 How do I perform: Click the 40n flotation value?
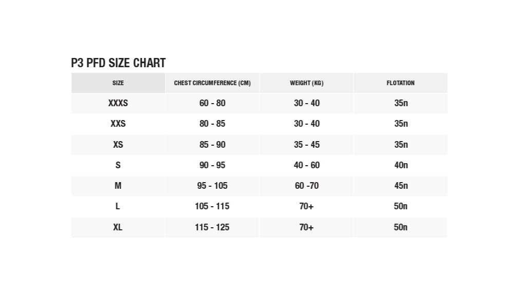[x=401, y=165]
